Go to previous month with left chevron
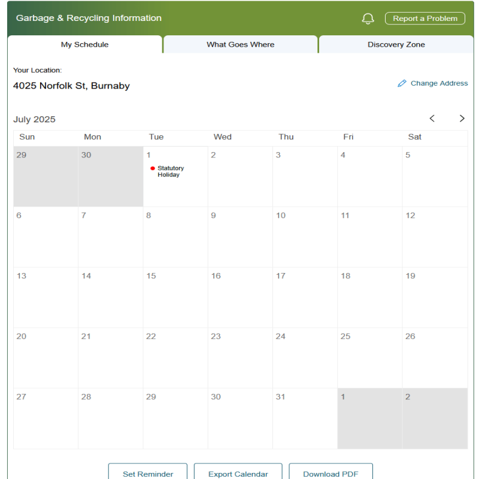Screen dimensions: 479x479 [x=432, y=119]
